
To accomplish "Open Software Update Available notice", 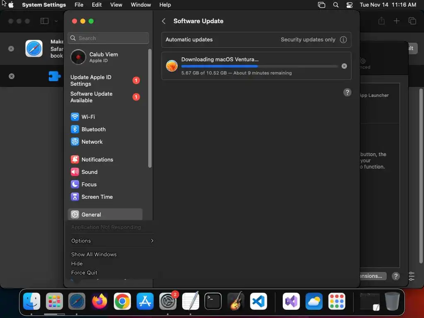I will 105,97.
